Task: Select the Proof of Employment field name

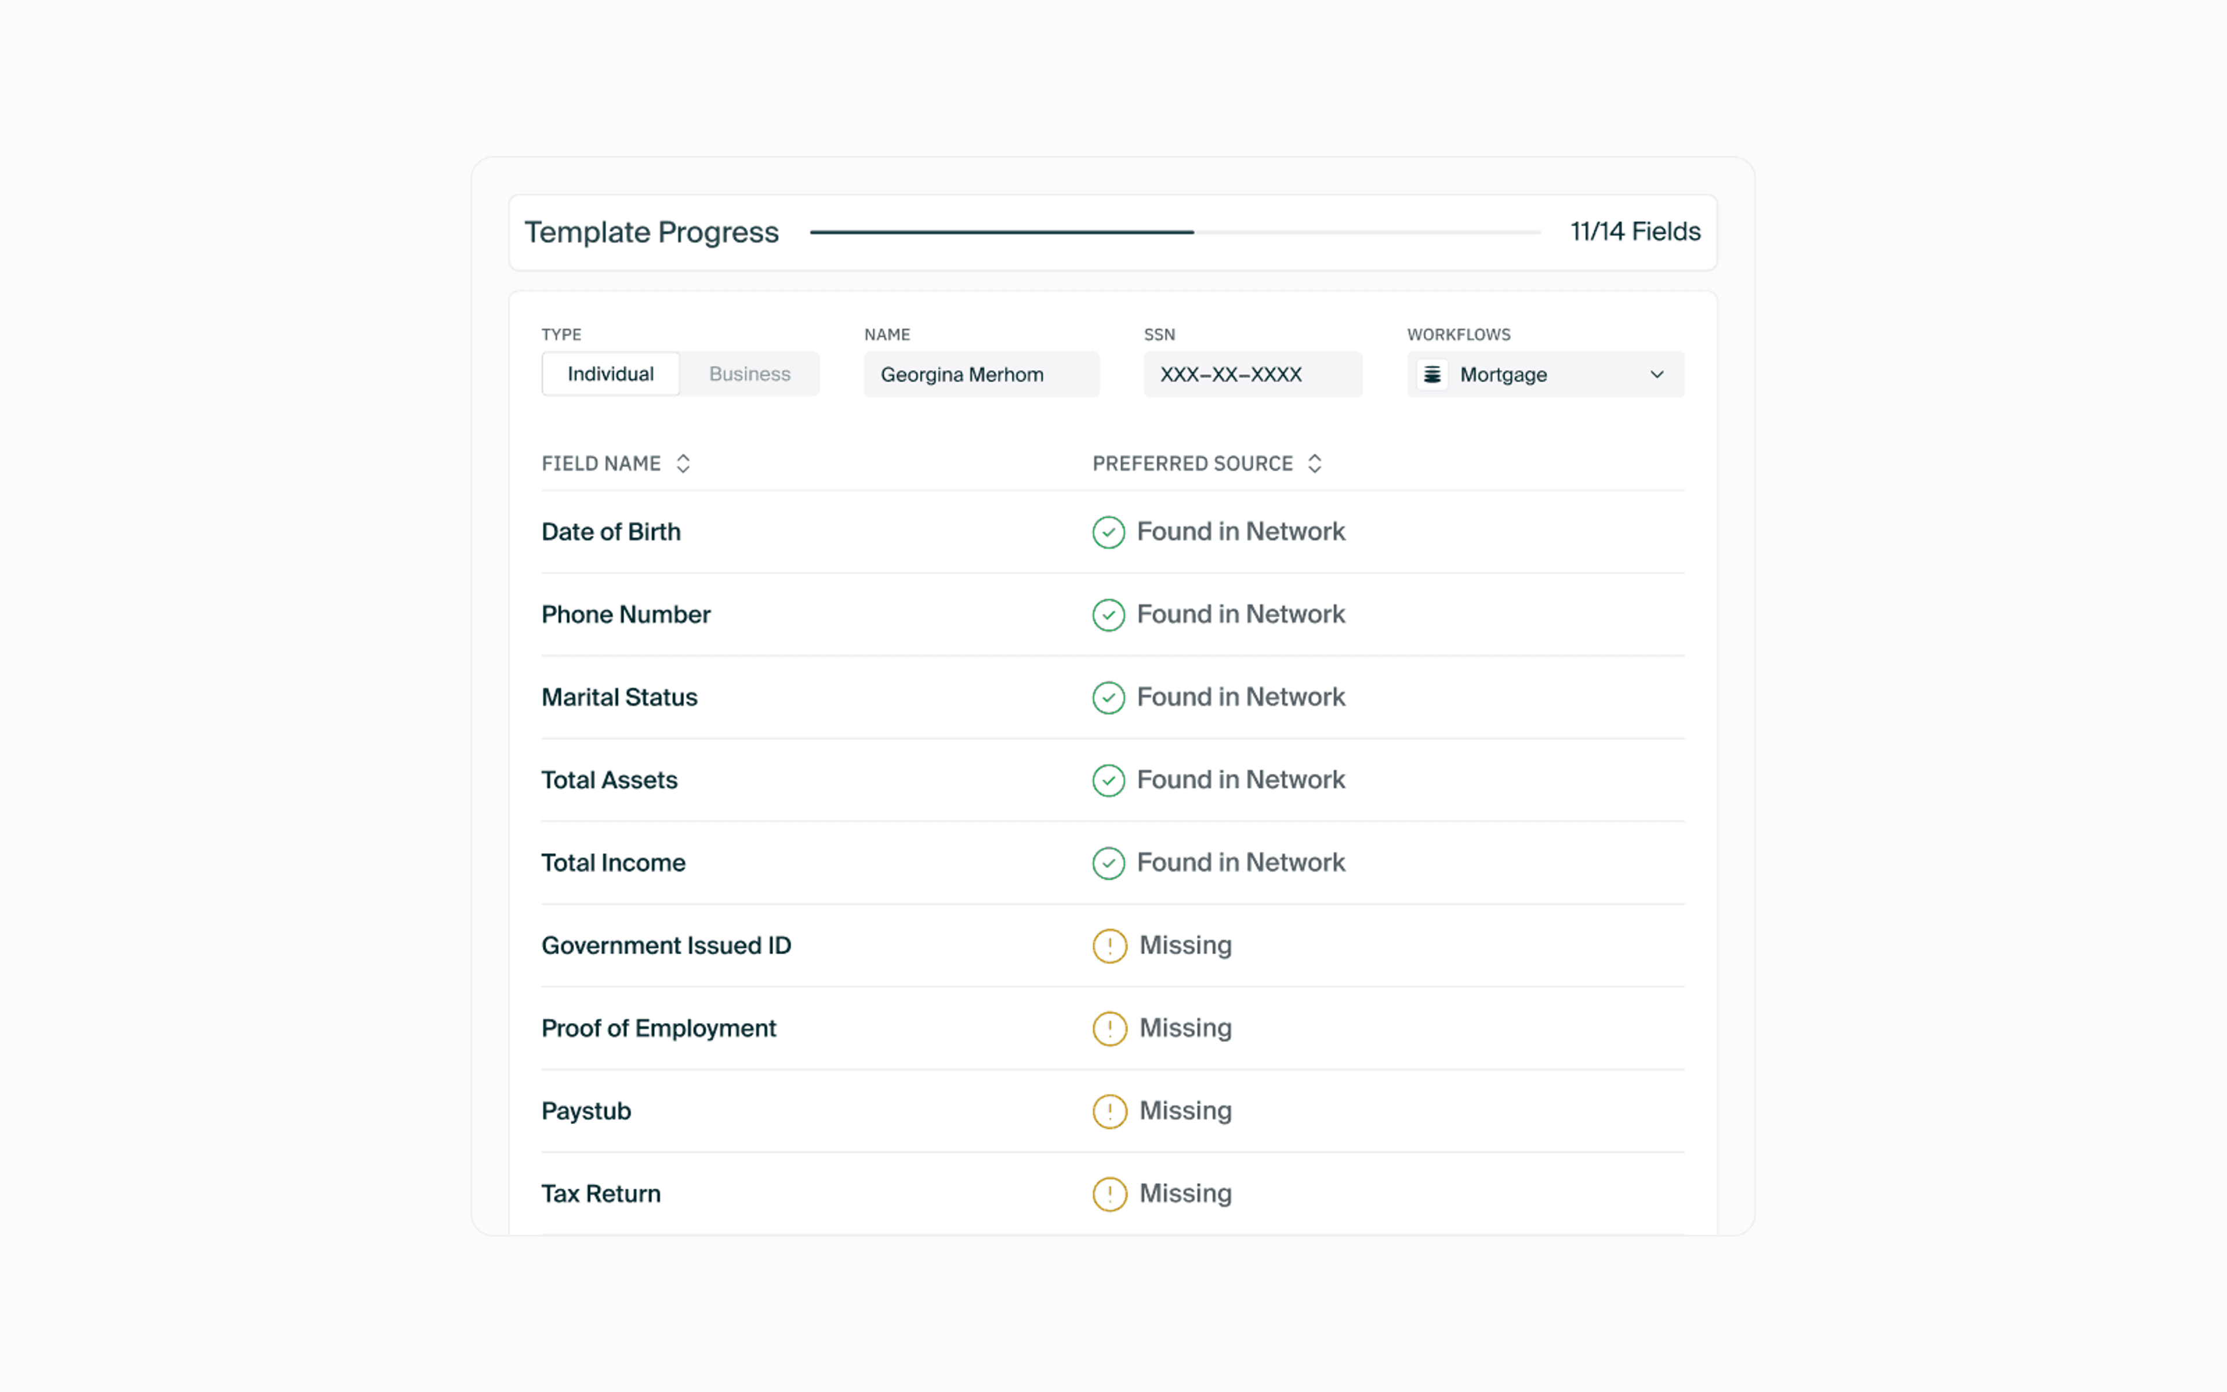Action: tap(659, 1028)
